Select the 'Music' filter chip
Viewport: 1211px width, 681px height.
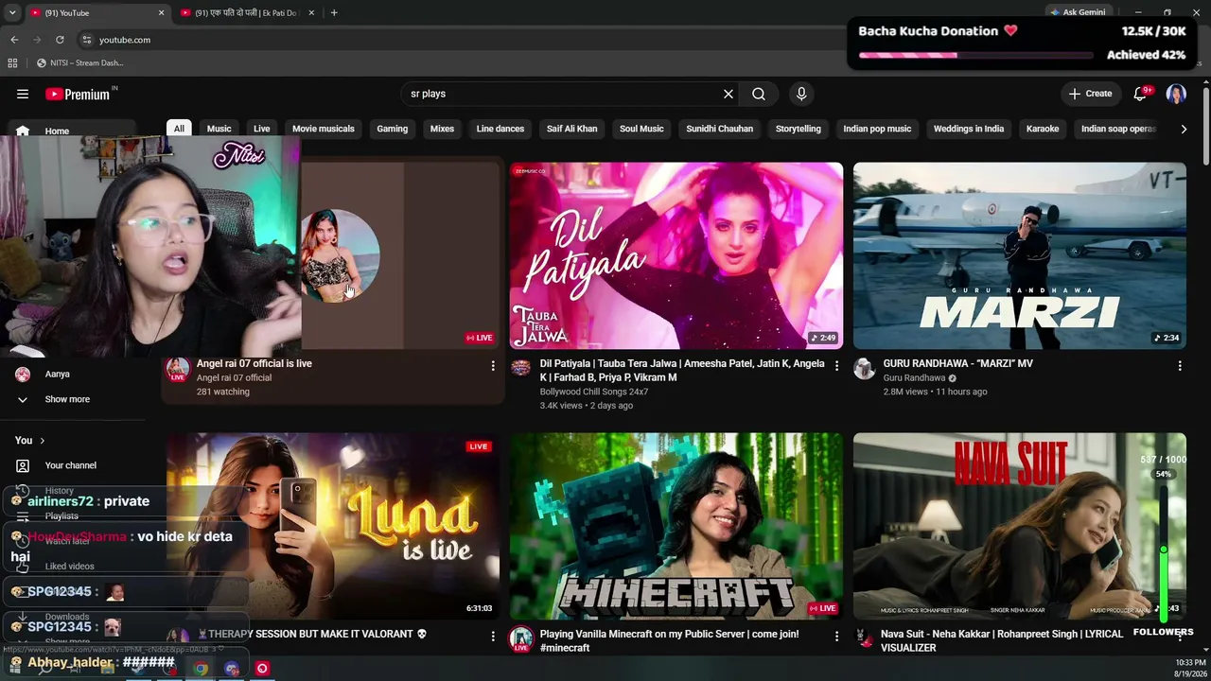point(219,129)
